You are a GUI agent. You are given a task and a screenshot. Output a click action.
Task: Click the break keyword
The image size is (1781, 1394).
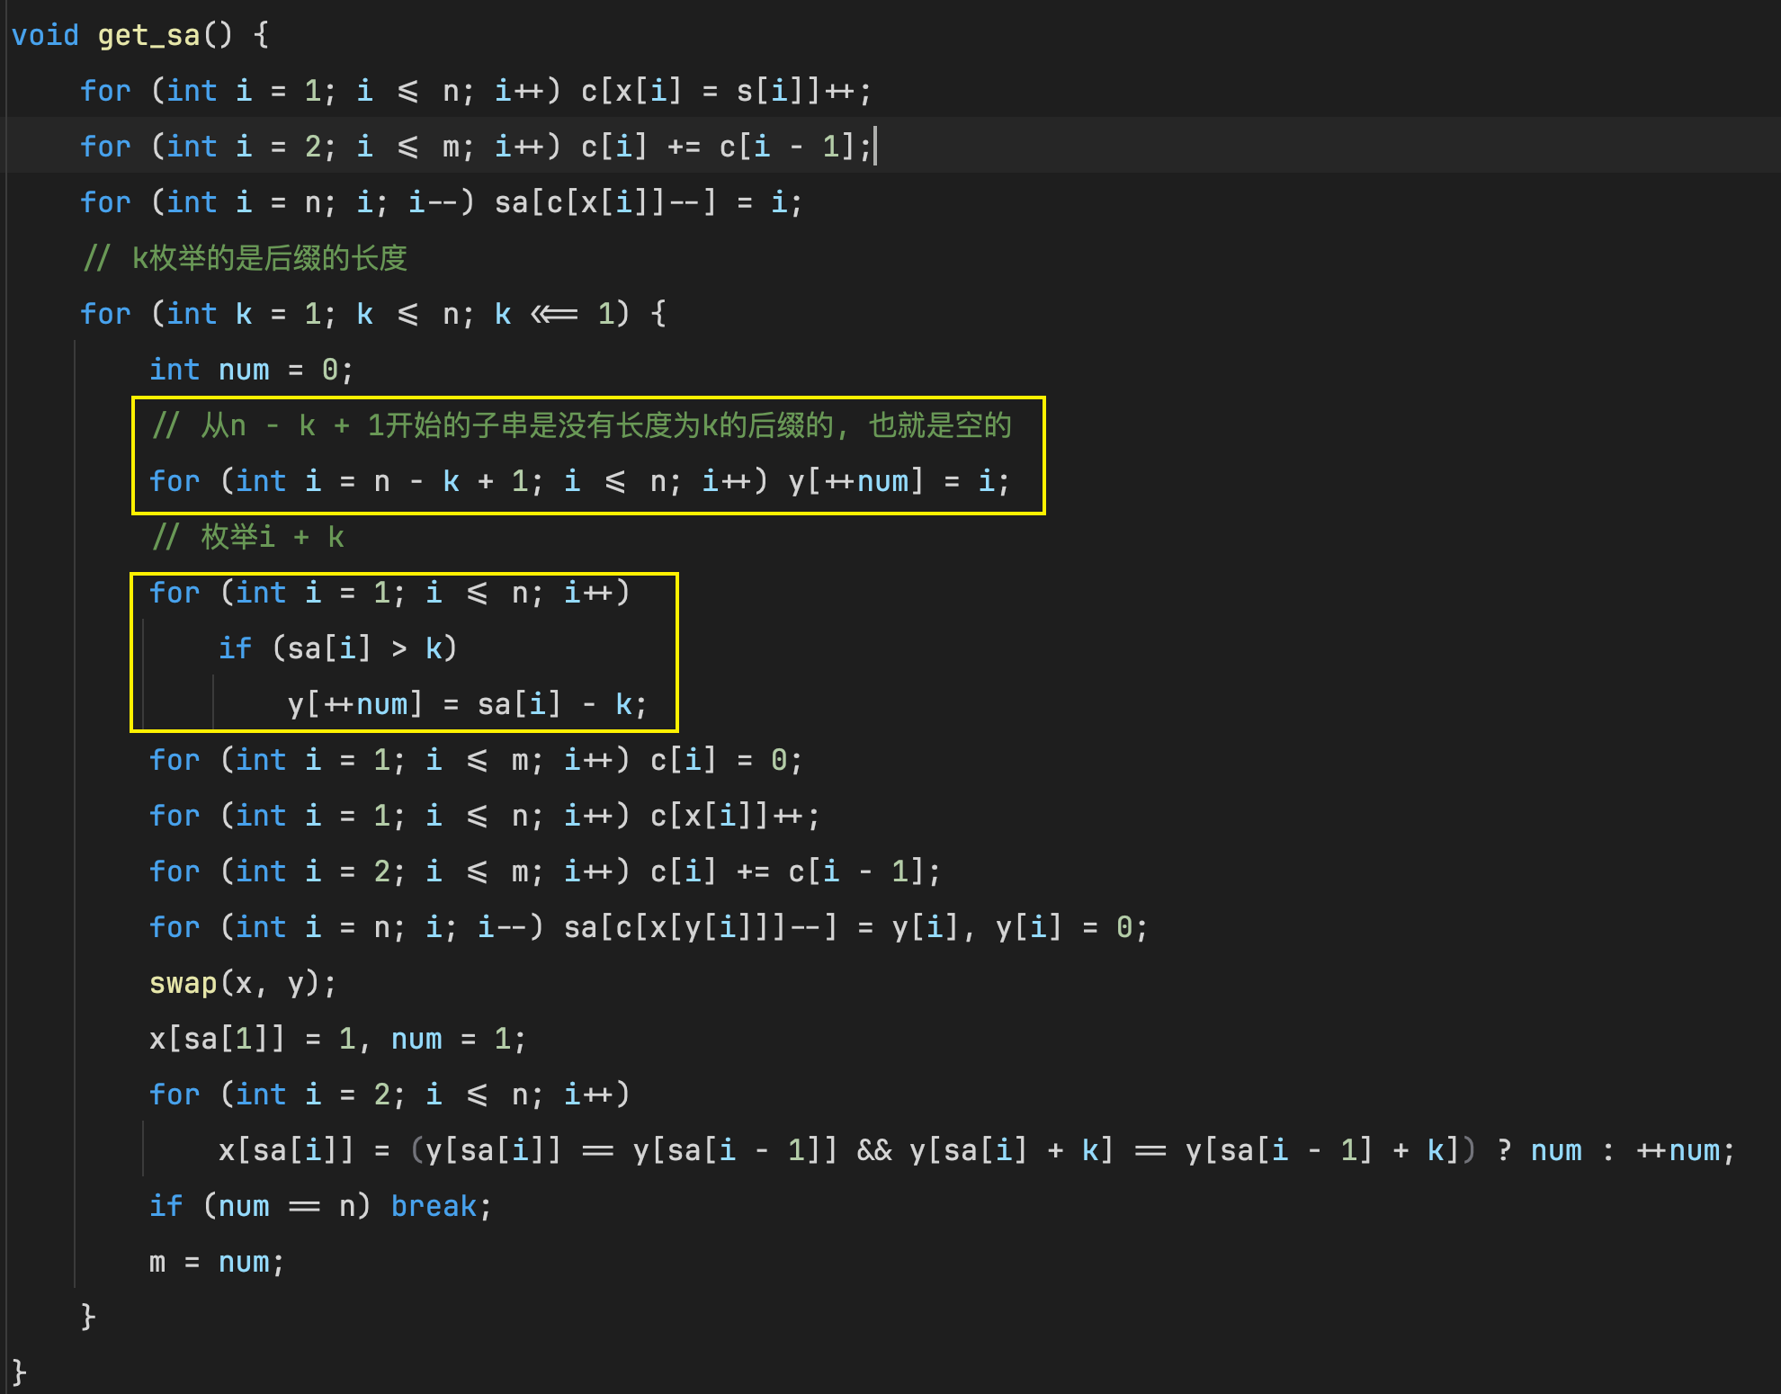tap(434, 1206)
